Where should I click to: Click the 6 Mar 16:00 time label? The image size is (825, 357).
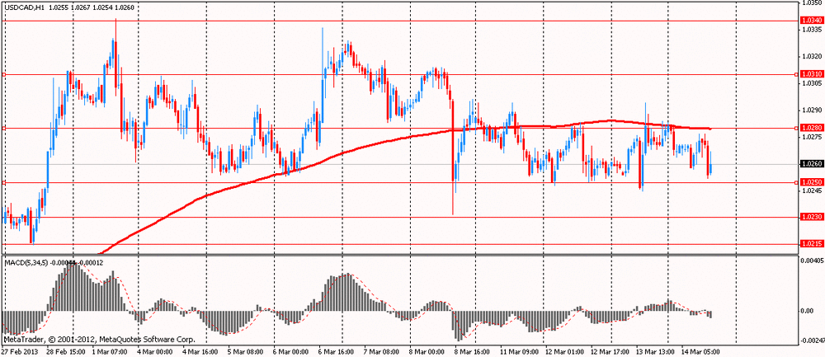338,351
